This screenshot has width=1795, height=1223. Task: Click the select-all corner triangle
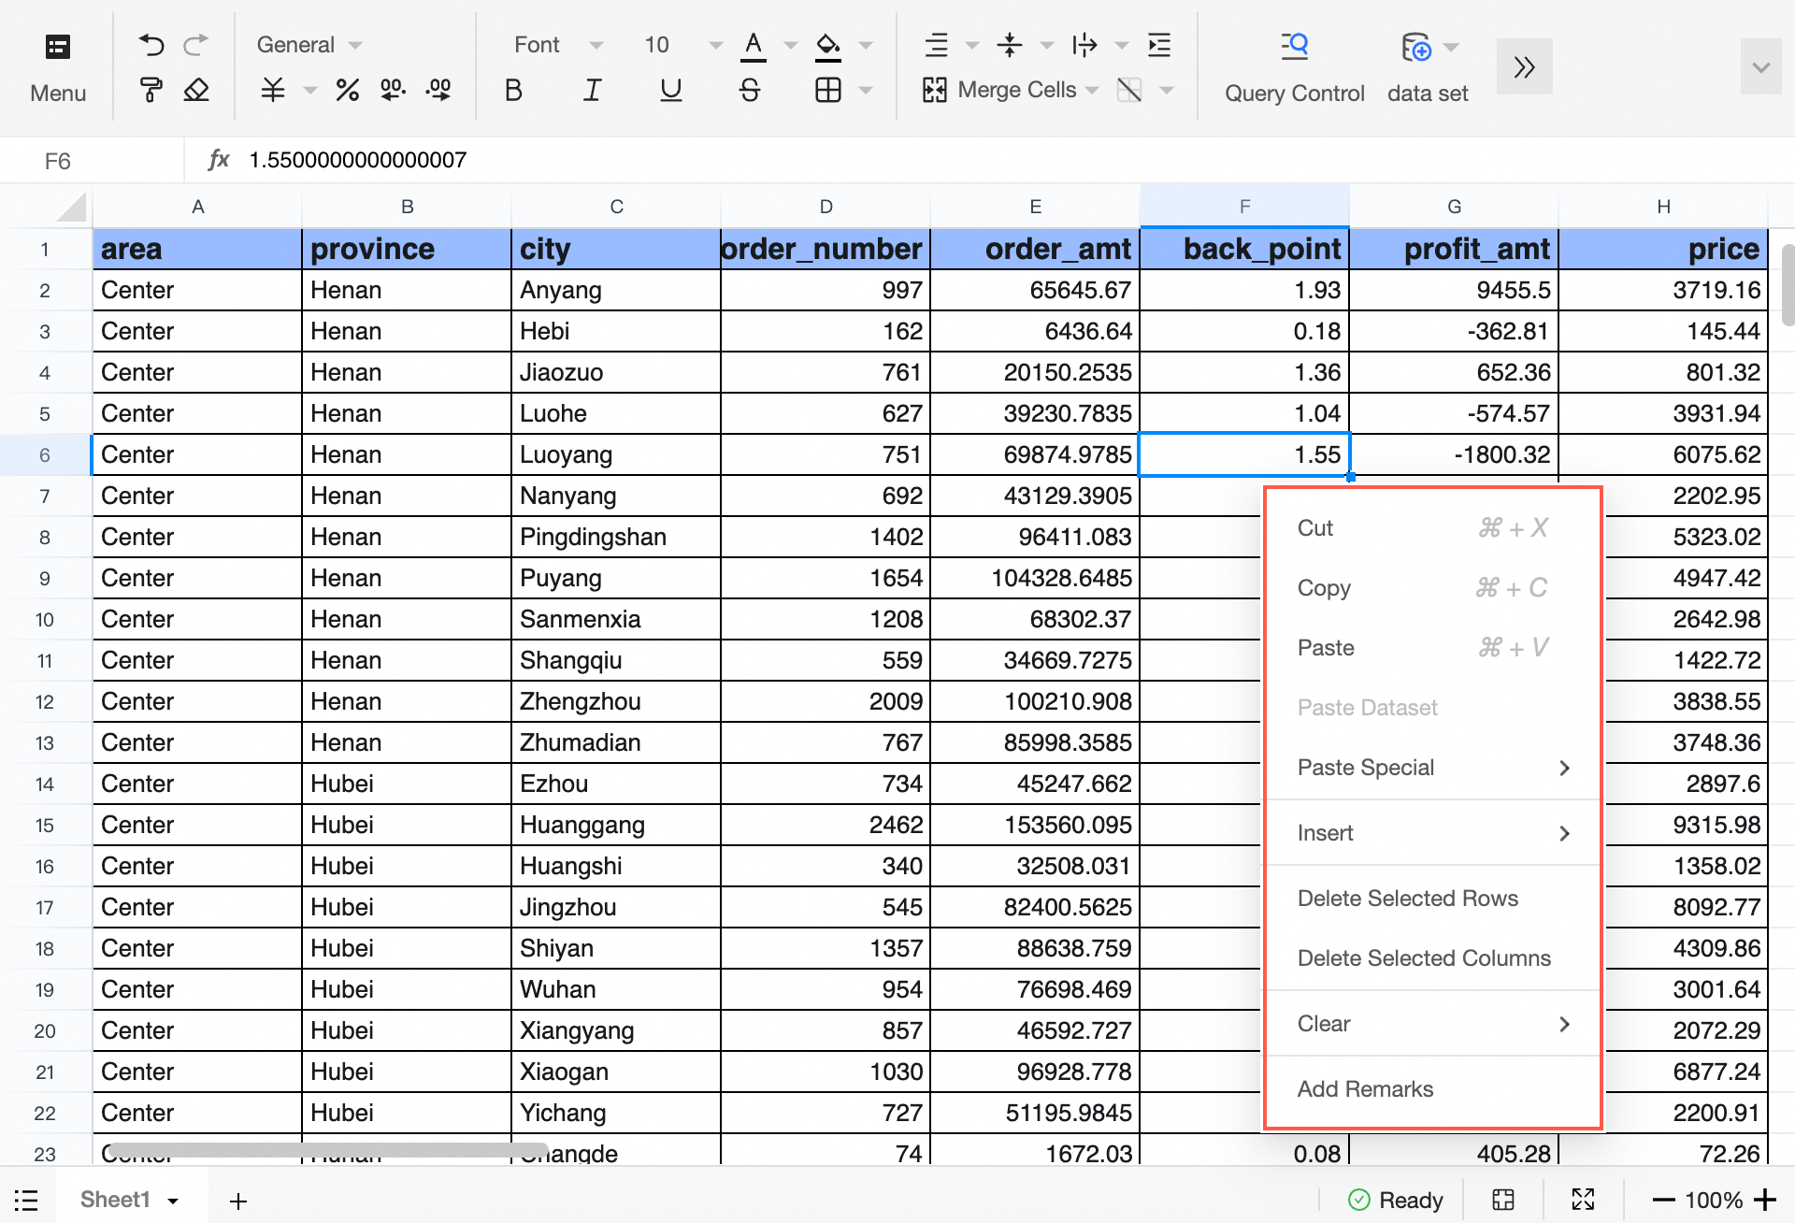71,207
